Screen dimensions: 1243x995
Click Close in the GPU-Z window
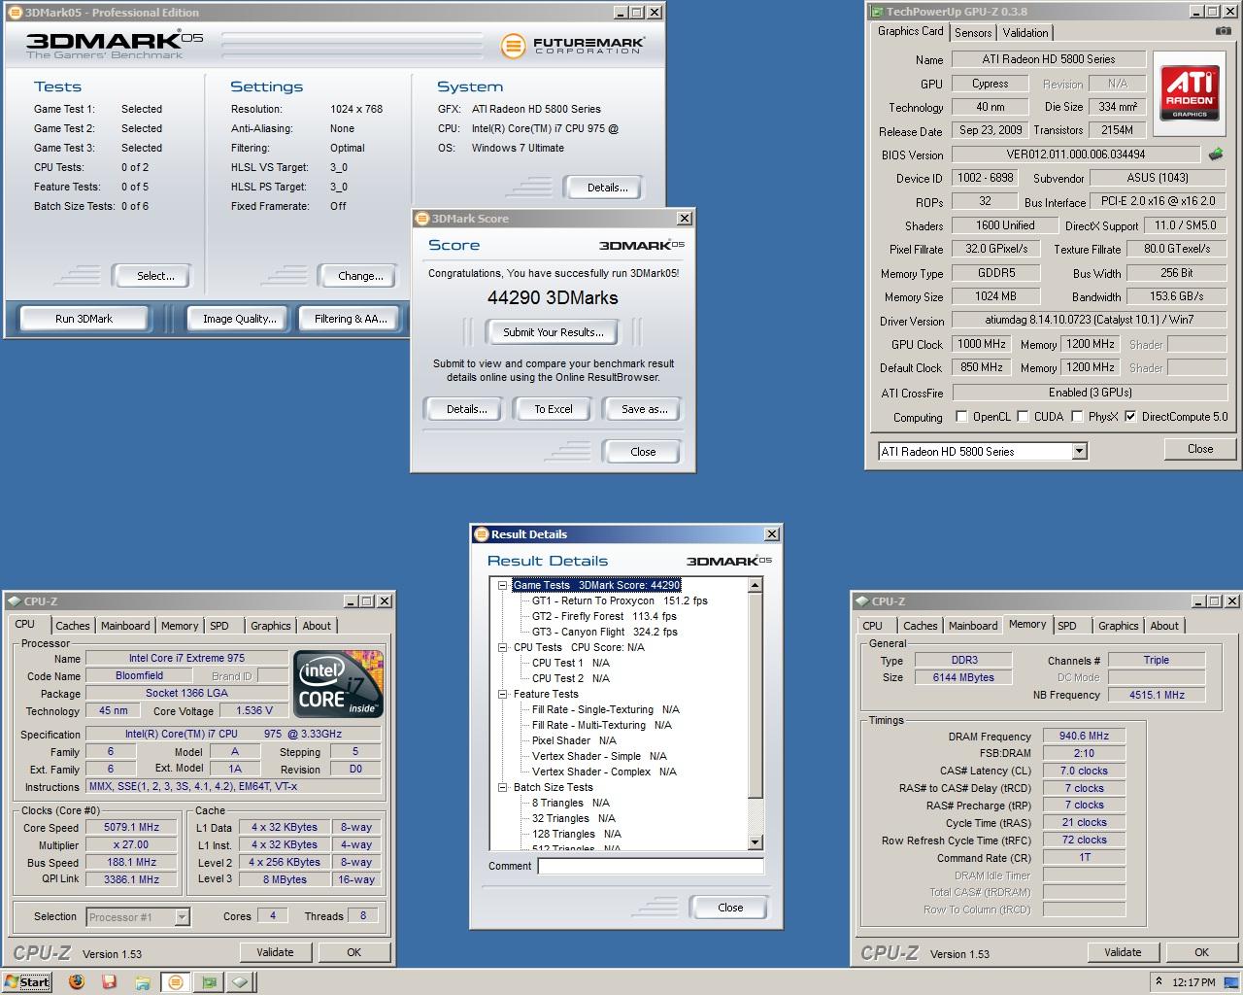1200,449
